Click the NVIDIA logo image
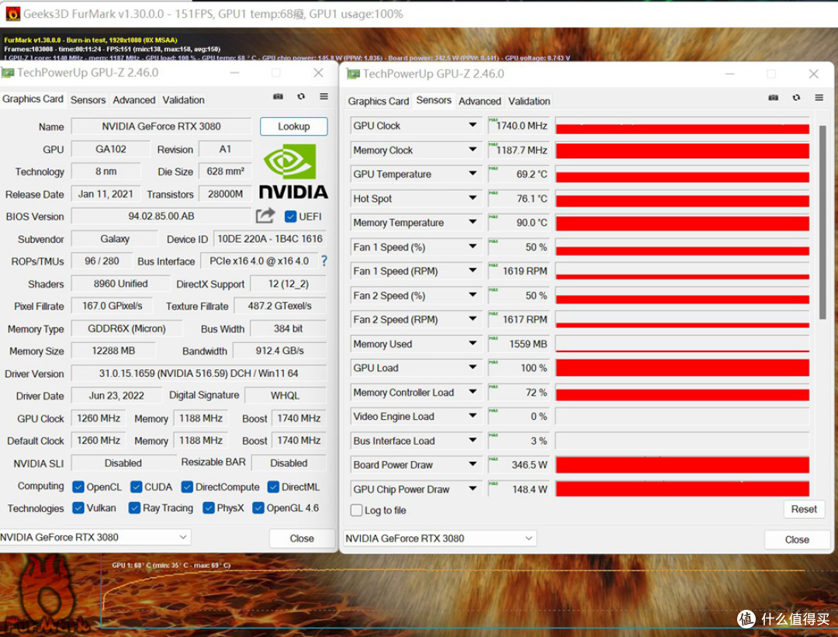Viewport: 838px width, 637px height. pos(293,172)
